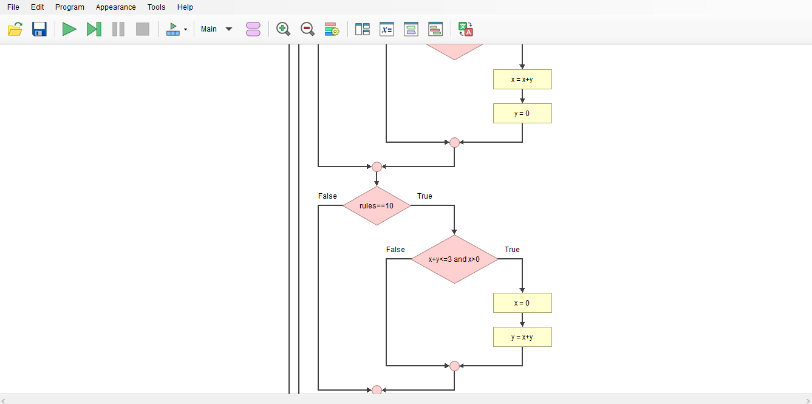Click the False label beside rules==10
This screenshot has height=404, width=812.
click(x=327, y=196)
